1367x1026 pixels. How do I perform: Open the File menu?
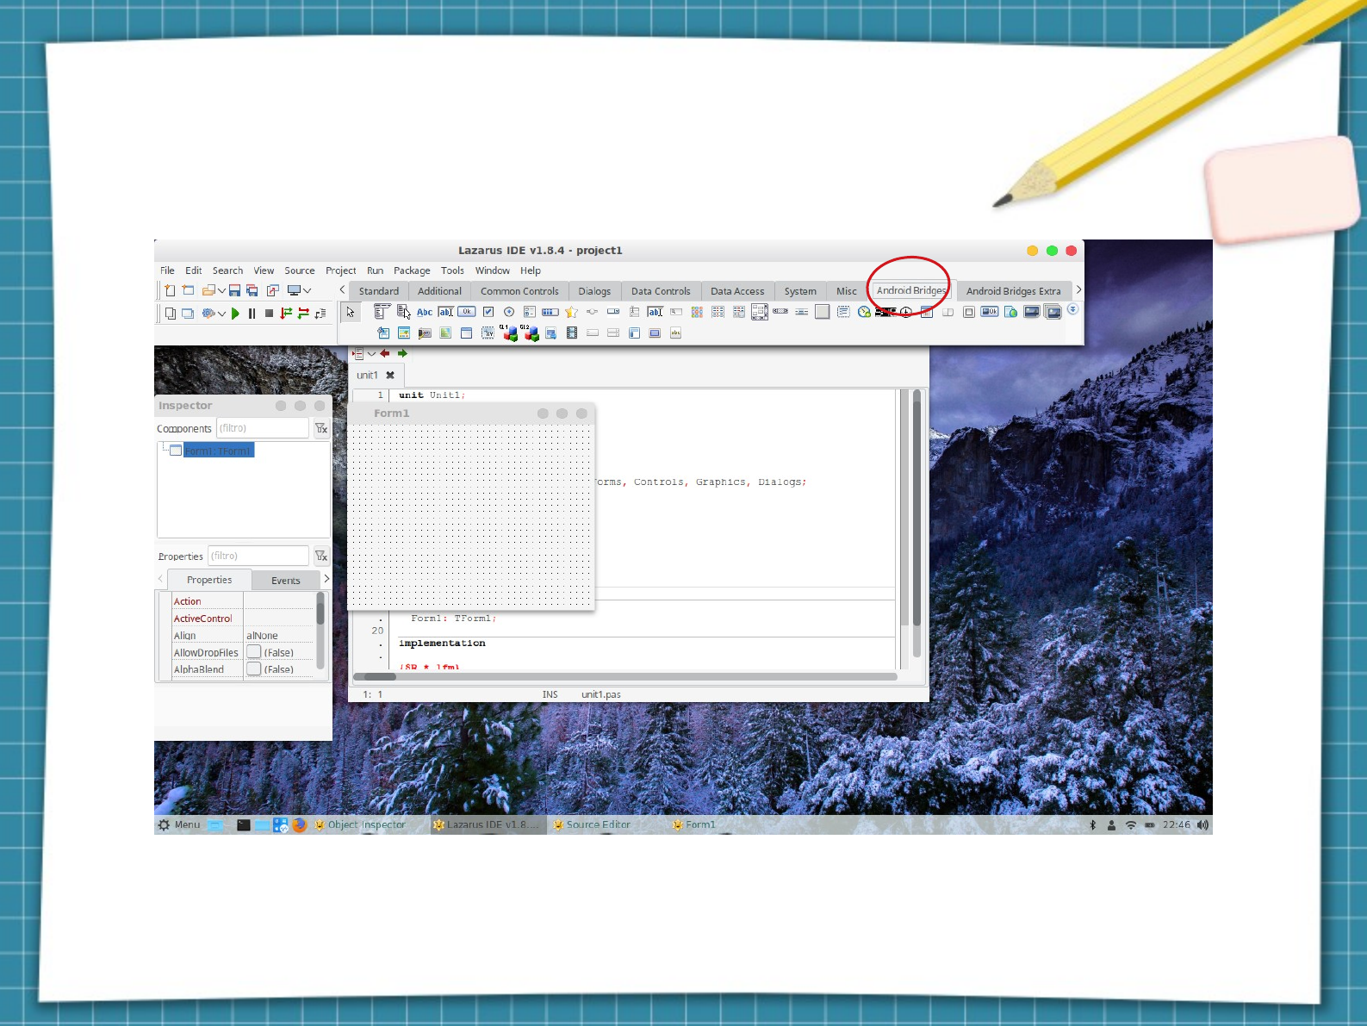pos(167,270)
